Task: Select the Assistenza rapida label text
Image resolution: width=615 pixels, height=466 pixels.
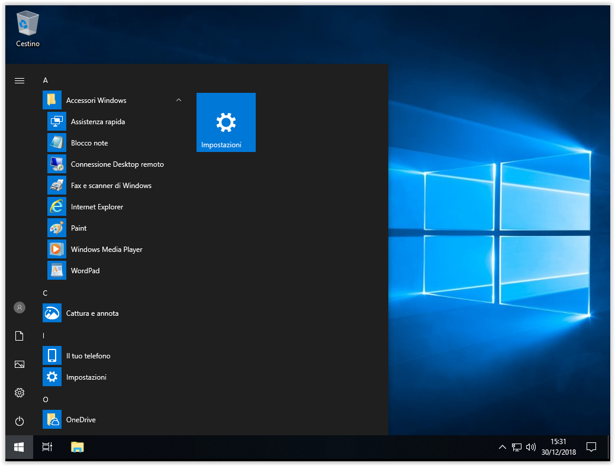Action: (98, 122)
